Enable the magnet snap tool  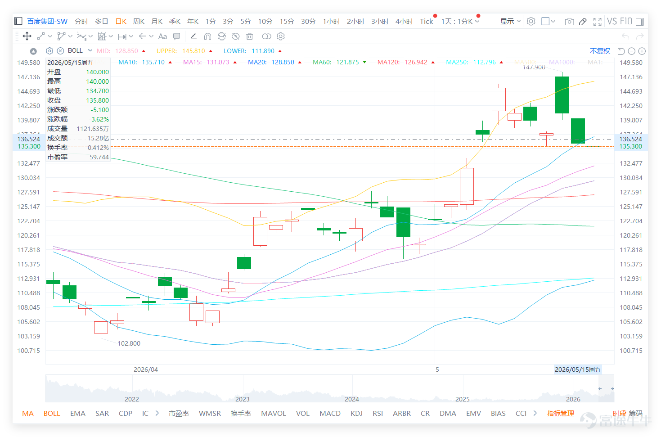coord(207,36)
